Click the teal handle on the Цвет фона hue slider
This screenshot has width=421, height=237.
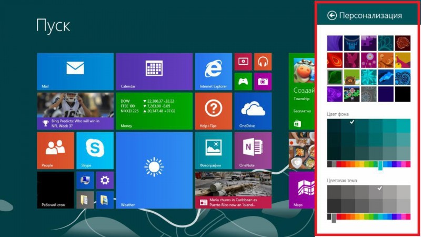[x=380, y=166]
